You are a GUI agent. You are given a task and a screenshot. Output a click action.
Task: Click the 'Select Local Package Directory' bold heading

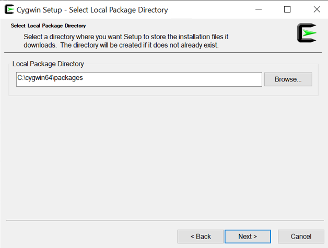click(49, 26)
